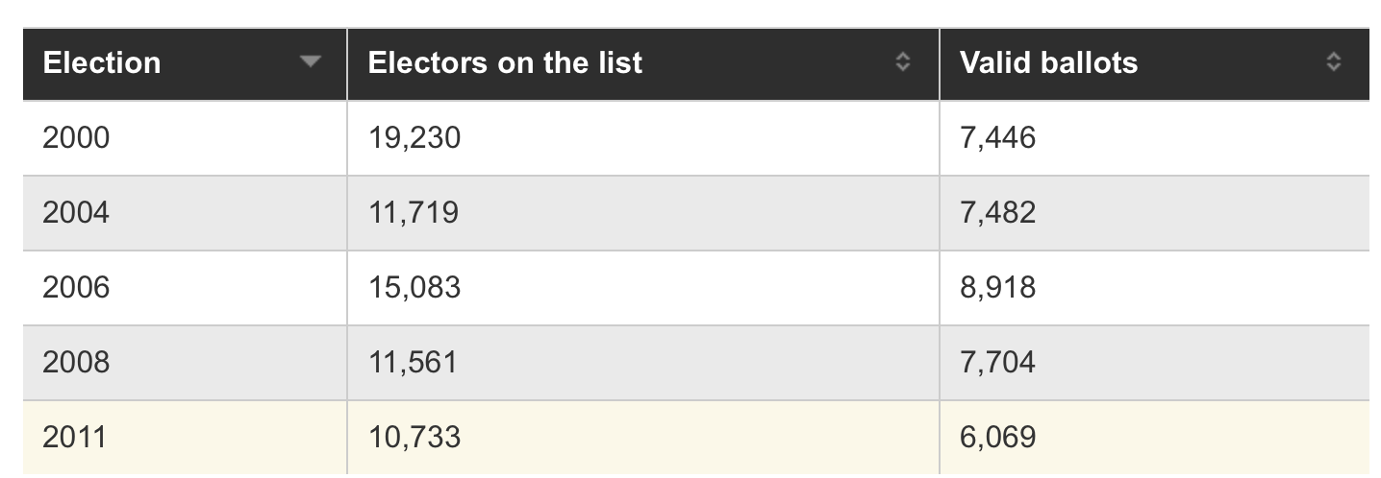Click the Election column sort arrow
The height and width of the screenshot is (478, 1381).
[309, 62]
